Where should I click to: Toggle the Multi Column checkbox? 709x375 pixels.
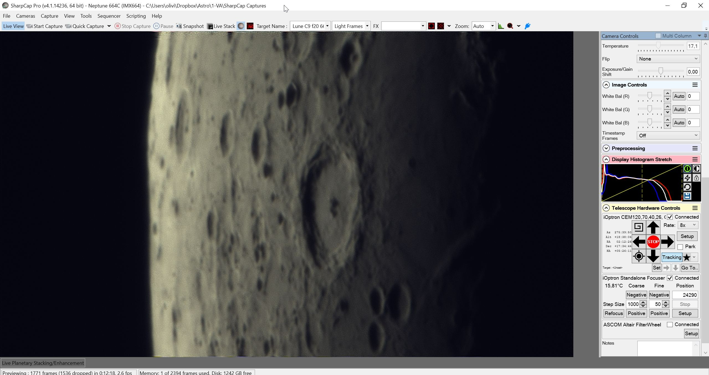[658, 36]
